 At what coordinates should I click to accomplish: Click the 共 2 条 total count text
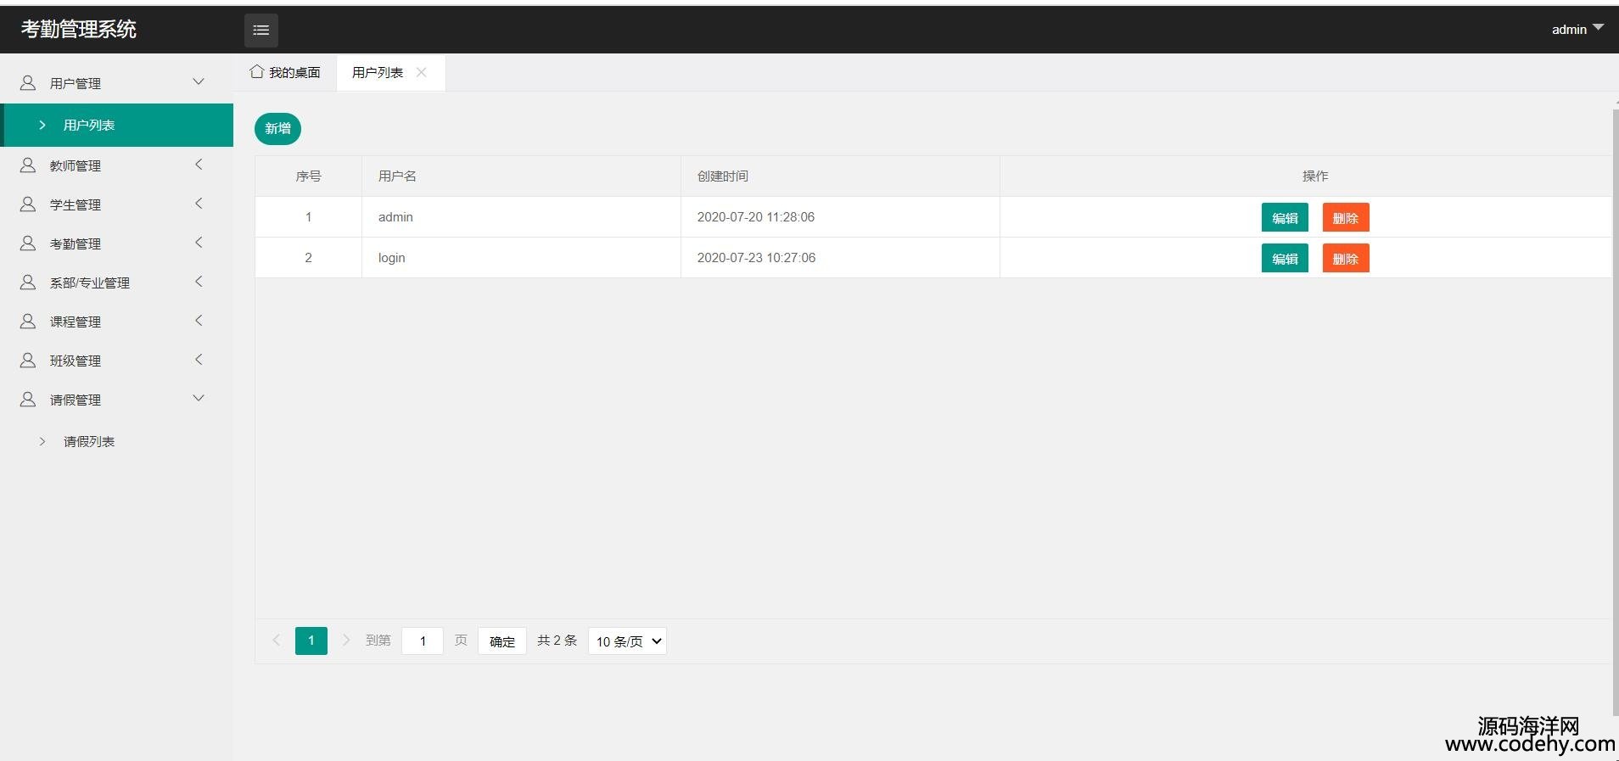coord(557,641)
